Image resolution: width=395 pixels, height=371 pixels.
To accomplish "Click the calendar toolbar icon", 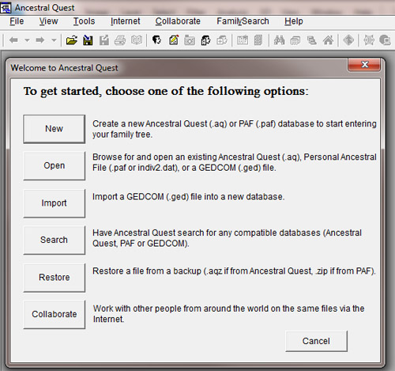I will [x=243, y=40].
